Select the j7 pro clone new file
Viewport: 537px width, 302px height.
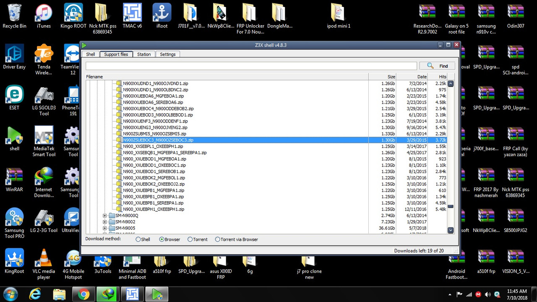click(x=309, y=267)
